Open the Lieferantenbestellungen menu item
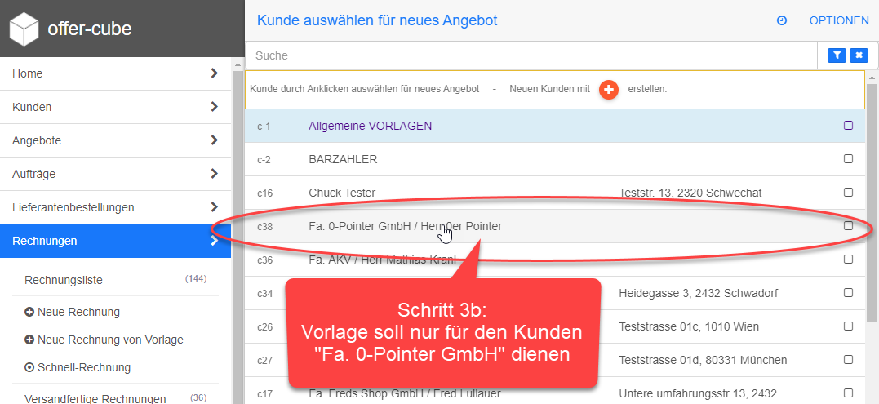 click(115, 207)
